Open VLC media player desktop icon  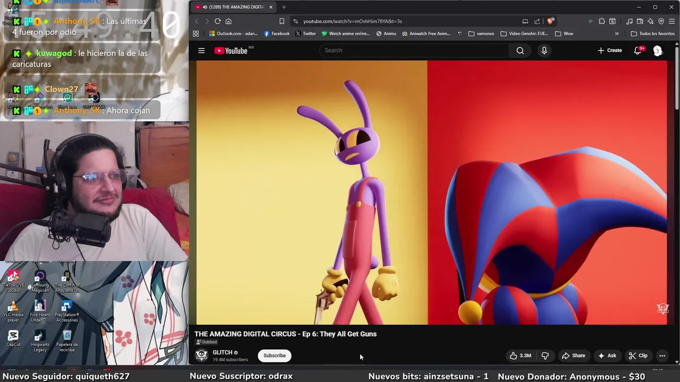click(13, 311)
